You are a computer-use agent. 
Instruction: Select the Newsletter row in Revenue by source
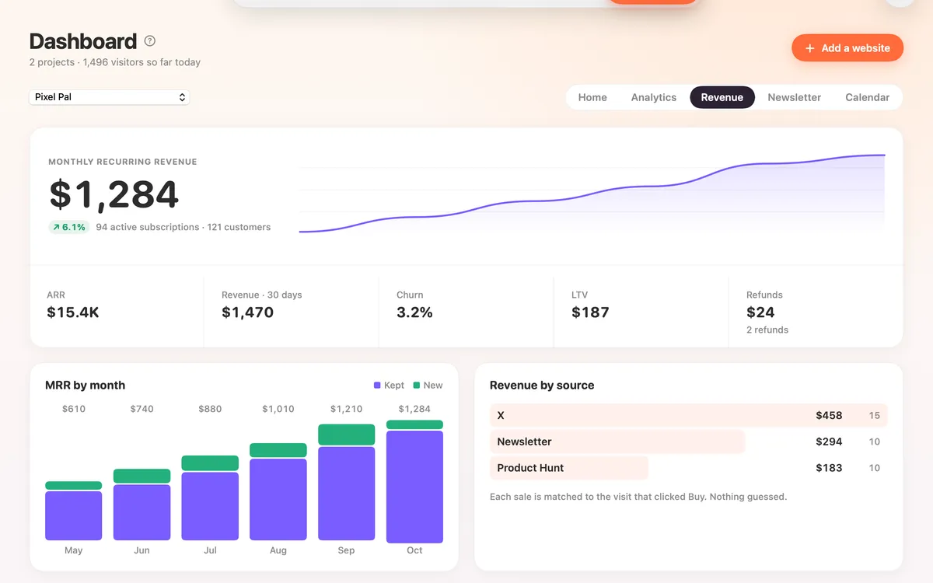tap(688, 442)
